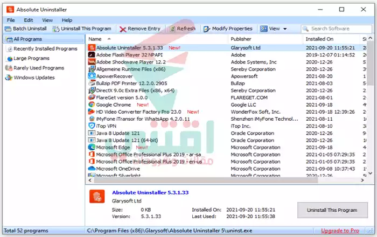
Task: Click the Refresh toolbar icon
Action: point(172,29)
